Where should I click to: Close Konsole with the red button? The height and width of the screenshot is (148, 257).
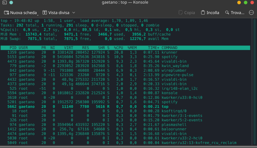point(252,2)
